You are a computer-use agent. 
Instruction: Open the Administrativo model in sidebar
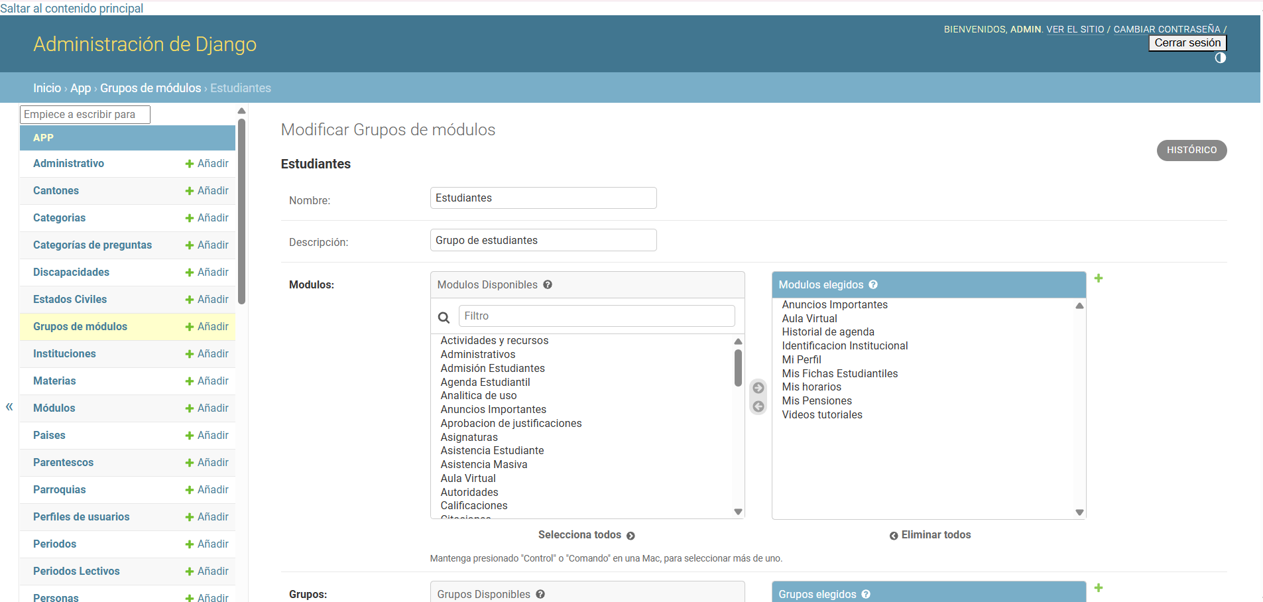click(x=68, y=163)
